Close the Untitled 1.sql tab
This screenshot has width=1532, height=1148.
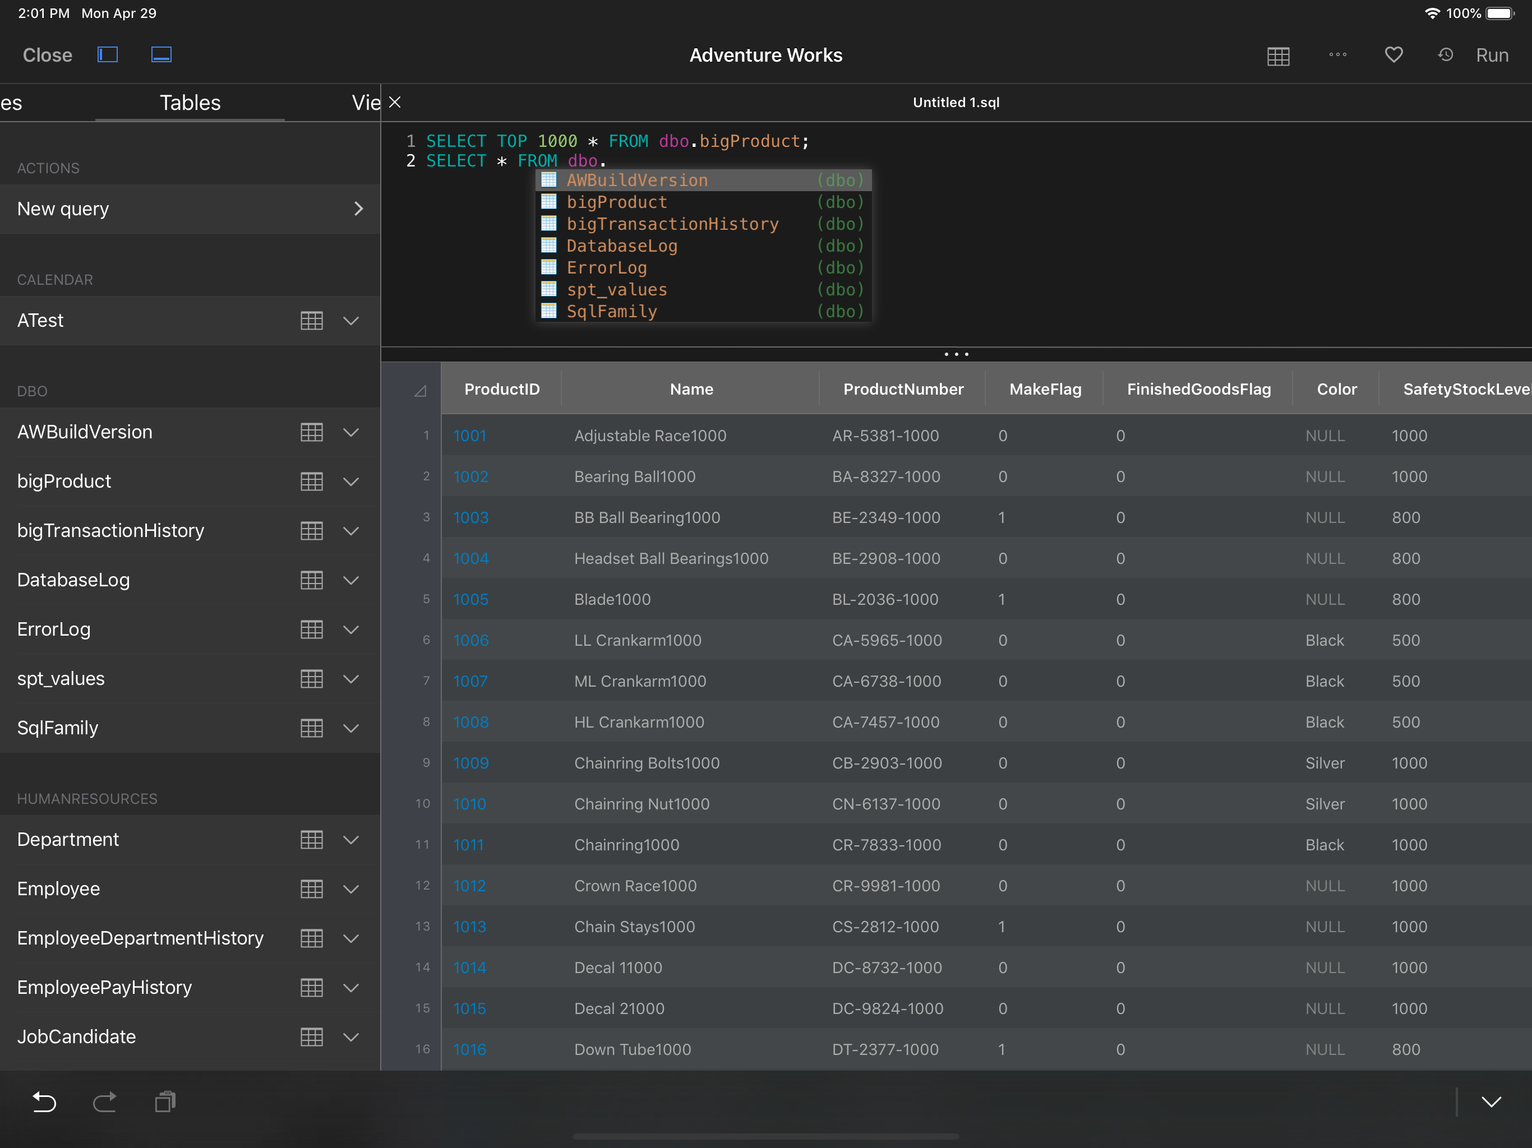pos(395,103)
